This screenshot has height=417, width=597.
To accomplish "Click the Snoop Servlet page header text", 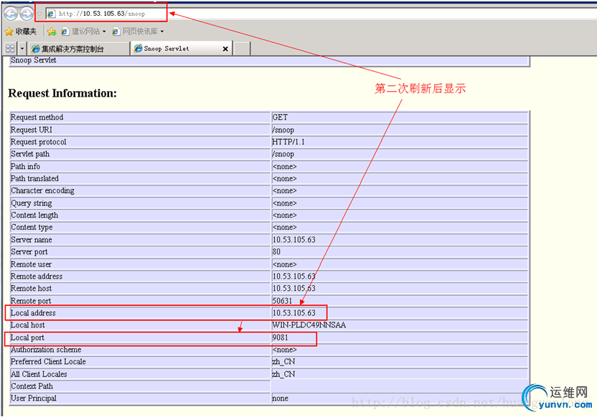I will point(34,60).
